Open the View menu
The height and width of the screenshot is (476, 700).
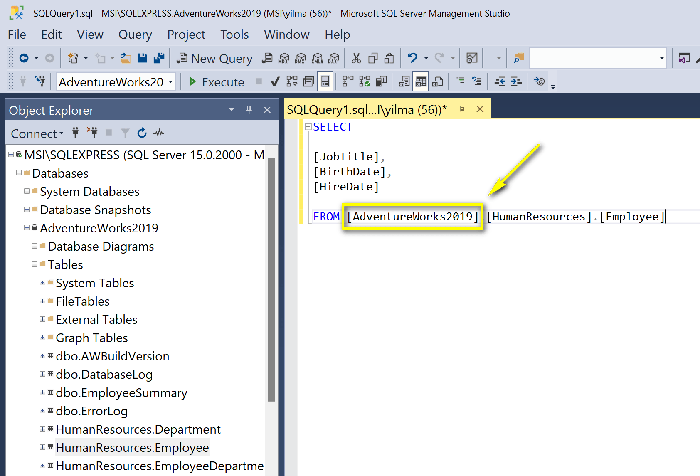pyautogui.click(x=90, y=35)
